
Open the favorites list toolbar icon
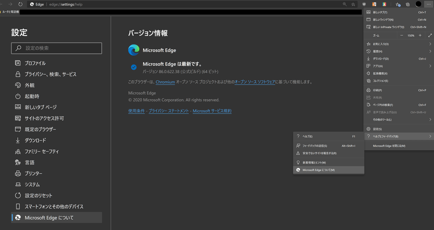pyautogui.click(x=398, y=4)
